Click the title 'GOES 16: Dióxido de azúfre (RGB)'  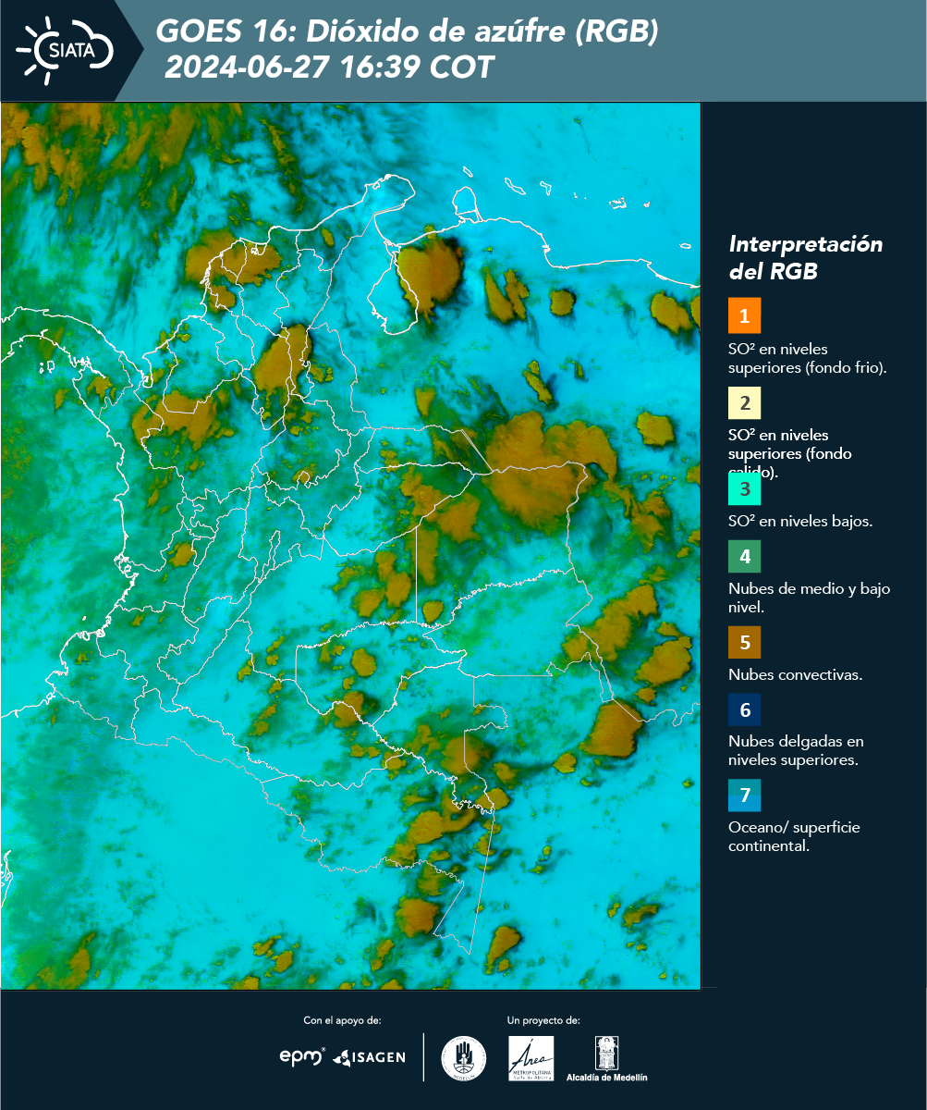click(408, 32)
